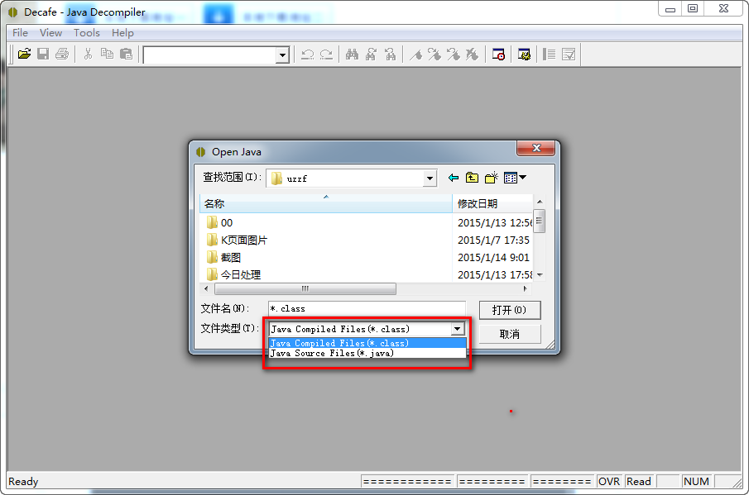The height and width of the screenshot is (495, 749).
Task: Collapse the 文件类型 file type dropdown arrow
Action: tap(457, 329)
